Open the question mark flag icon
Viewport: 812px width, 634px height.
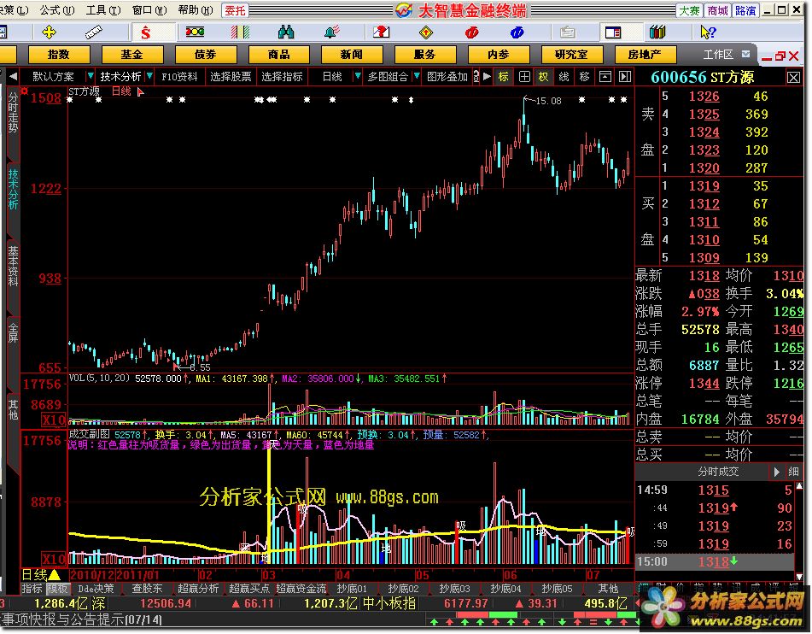[381, 32]
